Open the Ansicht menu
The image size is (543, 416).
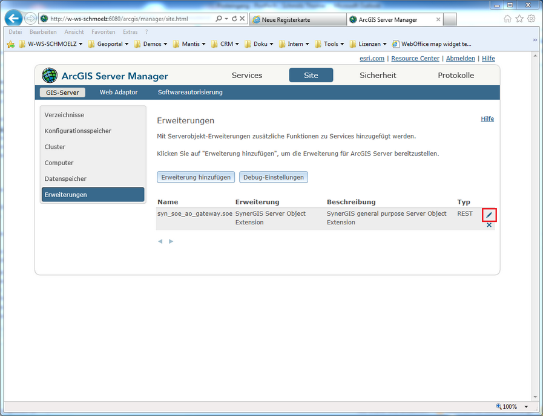pos(74,32)
